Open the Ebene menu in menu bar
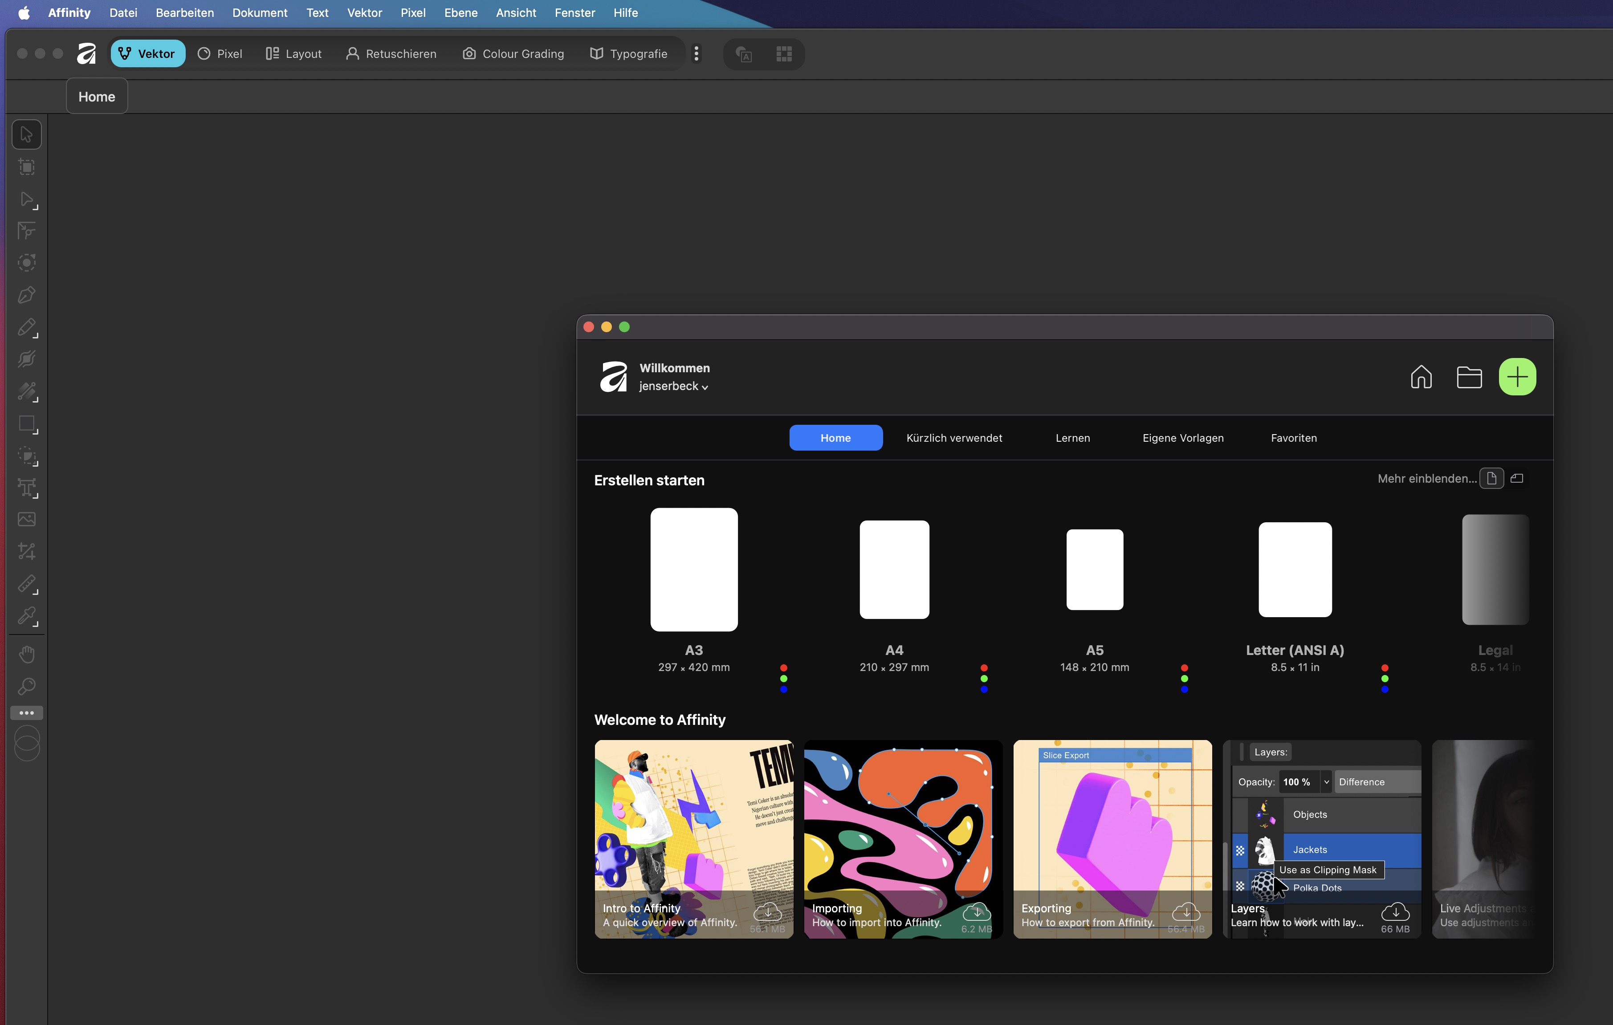Image resolution: width=1613 pixels, height=1025 pixels. coord(461,13)
